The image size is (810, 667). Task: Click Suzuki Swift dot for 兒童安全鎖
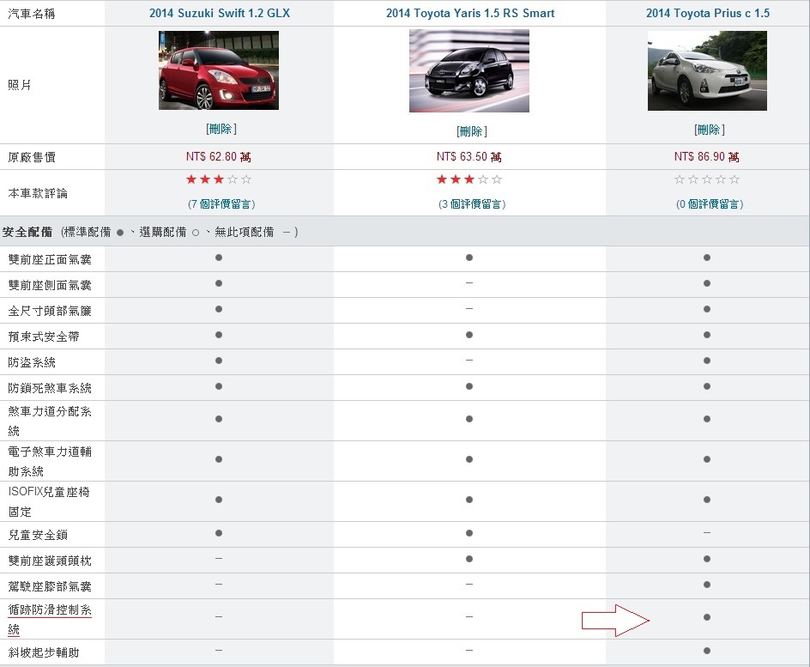click(219, 533)
